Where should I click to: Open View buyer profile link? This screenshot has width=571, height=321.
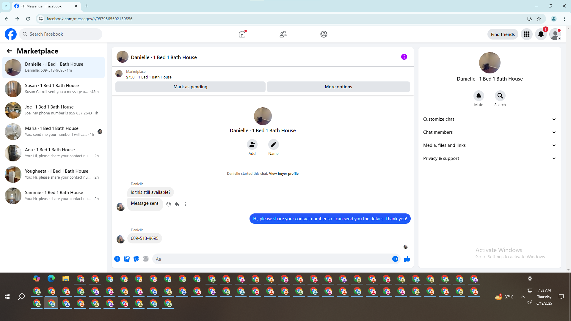coord(284,174)
